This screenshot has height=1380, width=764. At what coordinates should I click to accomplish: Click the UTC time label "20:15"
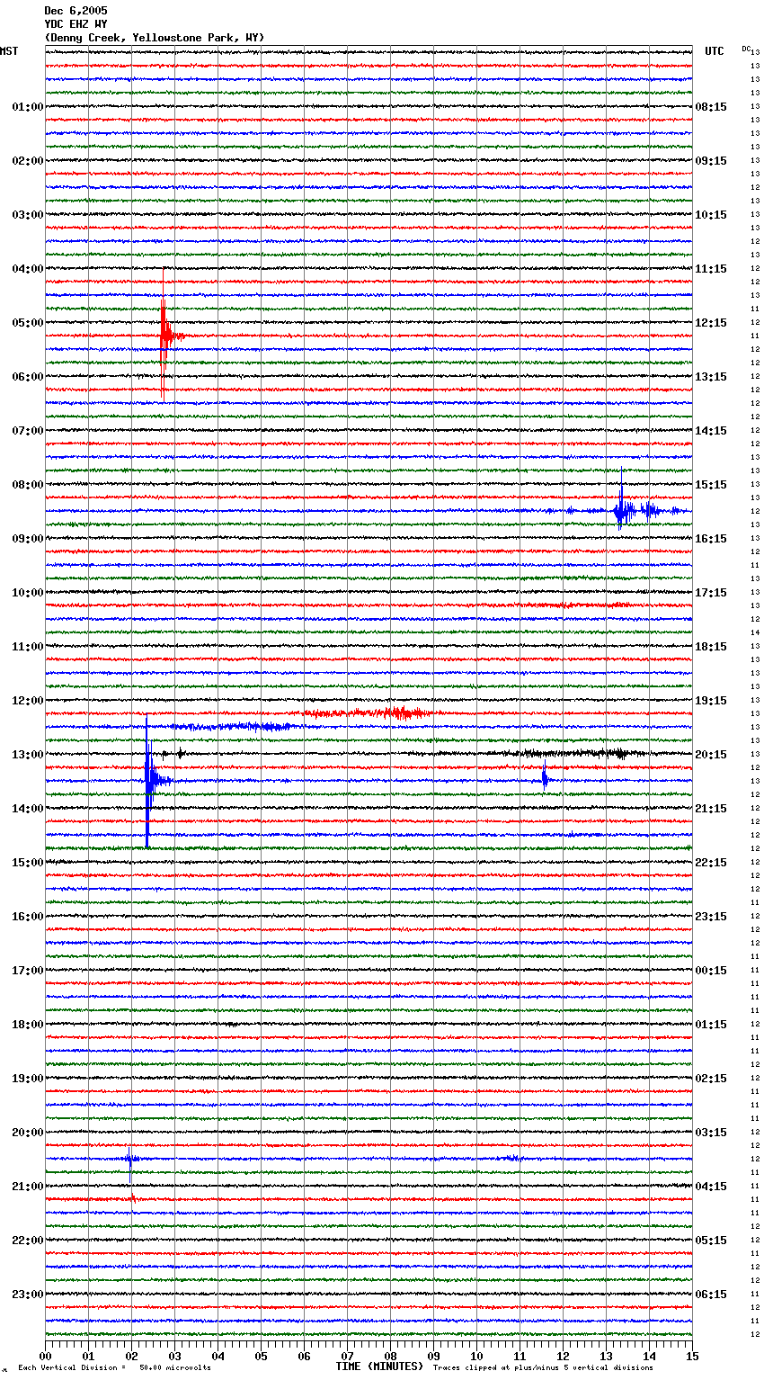(x=711, y=755)
